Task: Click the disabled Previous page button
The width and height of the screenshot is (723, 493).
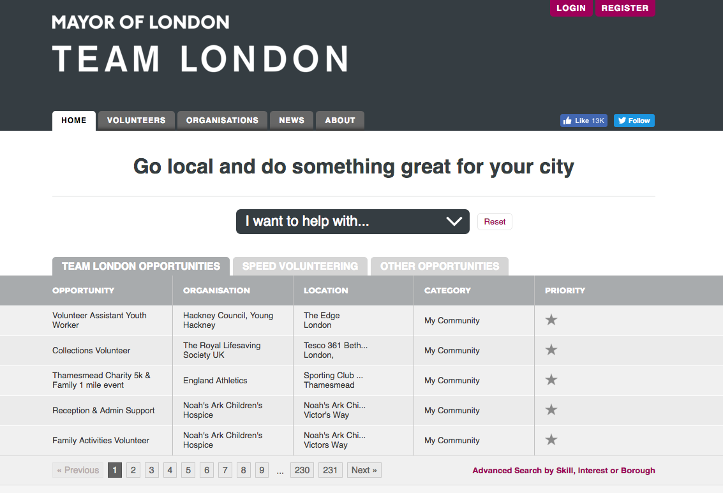Action: pos(78,470)
